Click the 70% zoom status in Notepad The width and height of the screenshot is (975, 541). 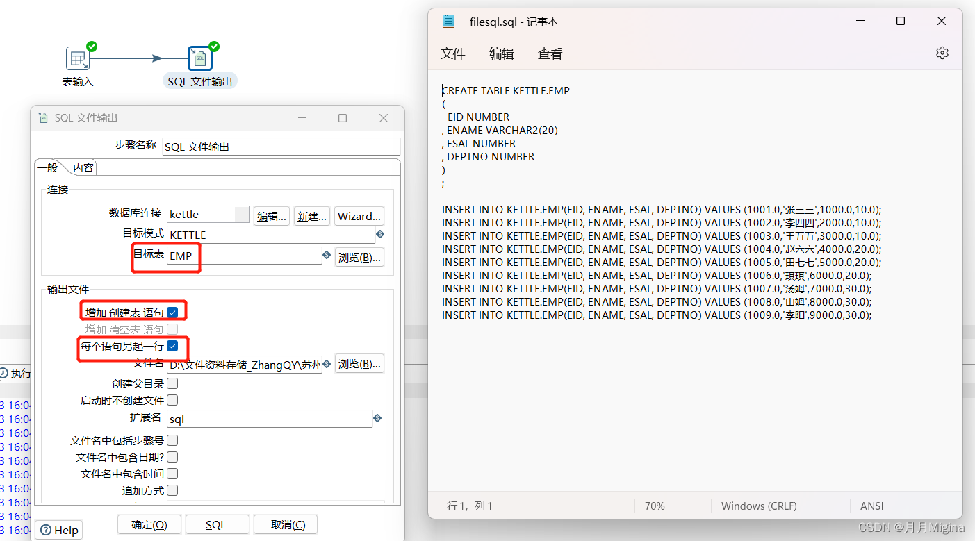click(x=655, y=506)
